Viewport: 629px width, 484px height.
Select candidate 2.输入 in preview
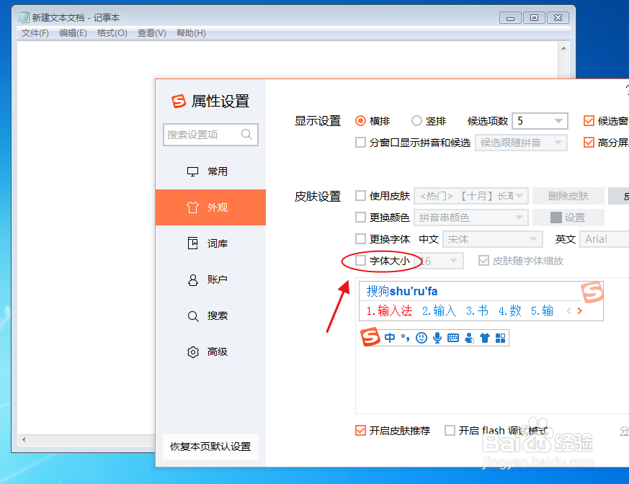(x=439, y=310)
